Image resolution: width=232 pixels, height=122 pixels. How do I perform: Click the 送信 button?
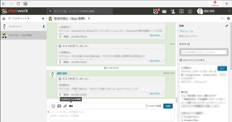(168, 106)
